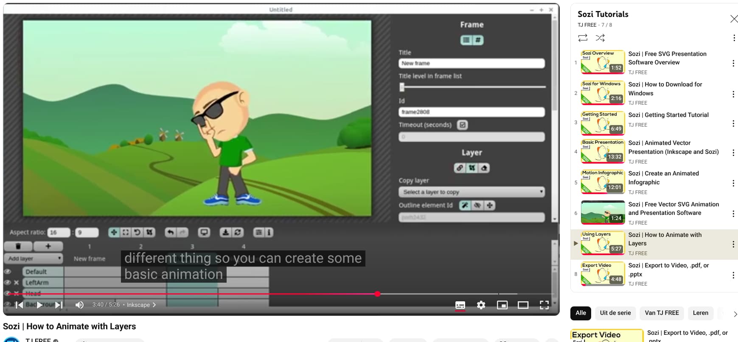The width and height of the screenshot is (738, 342).
Task: Open the Sozi presentation properties icon
Action: tap(258, 232)
